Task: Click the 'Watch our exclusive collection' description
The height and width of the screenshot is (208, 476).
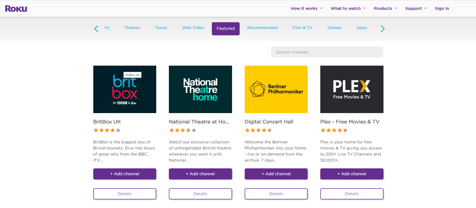Action: tap(200, 151)
